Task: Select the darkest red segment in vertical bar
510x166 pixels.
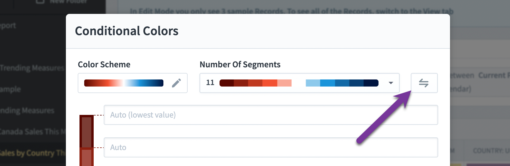Action: pos(87,131)
